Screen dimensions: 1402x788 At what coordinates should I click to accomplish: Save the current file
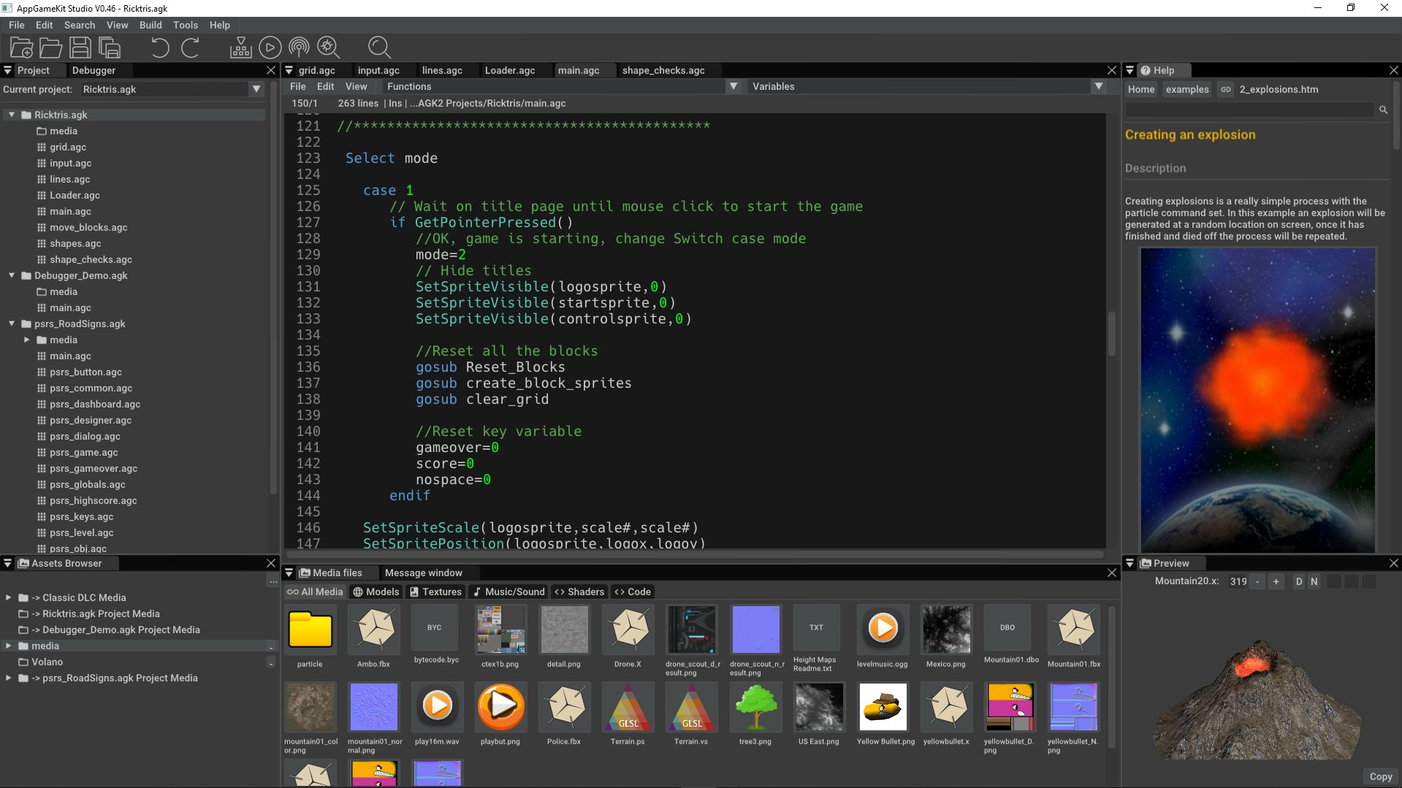pos(80,47)
